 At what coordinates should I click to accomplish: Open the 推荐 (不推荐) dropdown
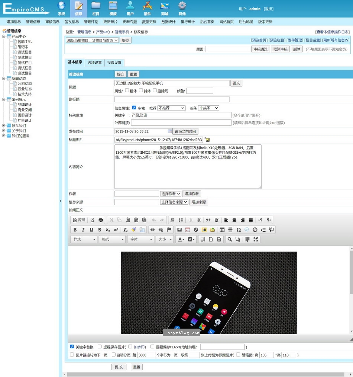(171, 108)
